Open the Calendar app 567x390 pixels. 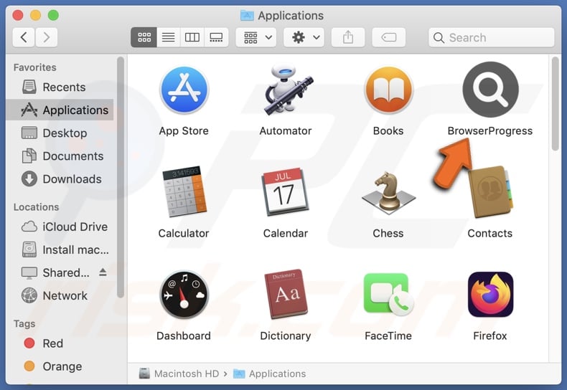coord(286,191)
